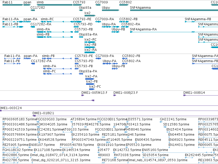Click protein Rab11-PA

tap(12, 56)
